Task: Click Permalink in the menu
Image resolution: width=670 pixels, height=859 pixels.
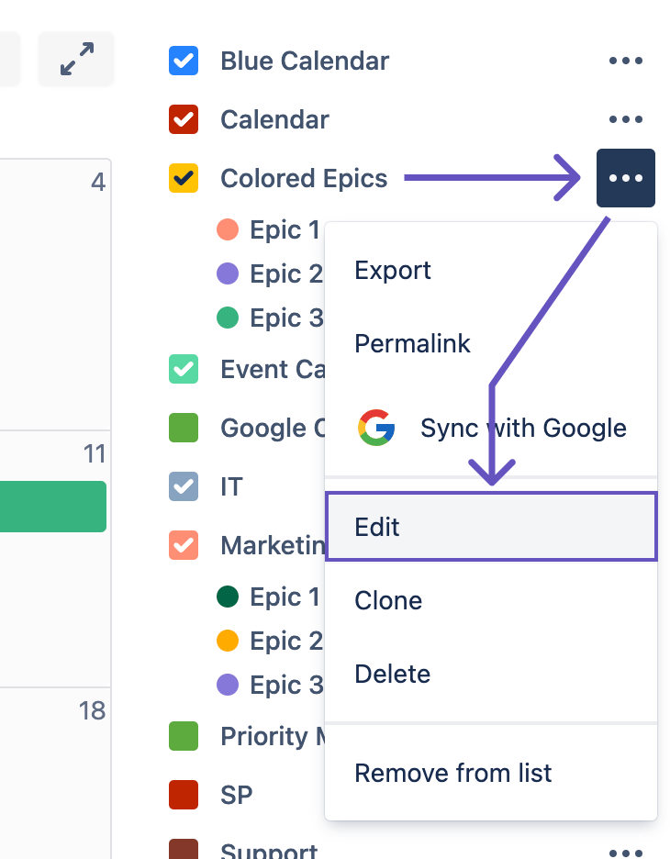Action: (412, 344)
